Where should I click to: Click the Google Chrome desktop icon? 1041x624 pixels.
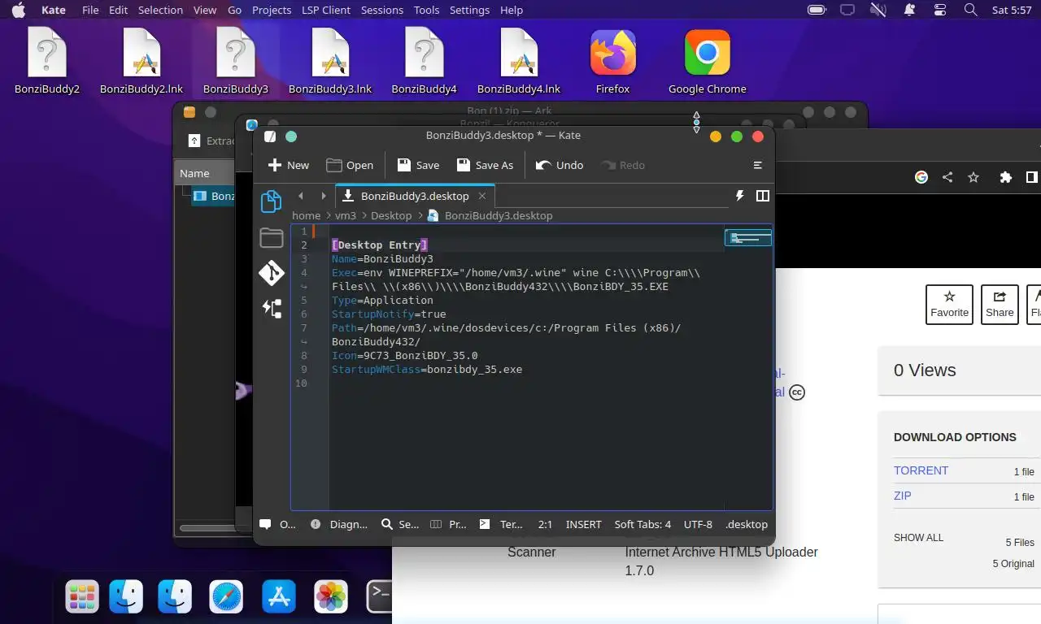point(707,63)
